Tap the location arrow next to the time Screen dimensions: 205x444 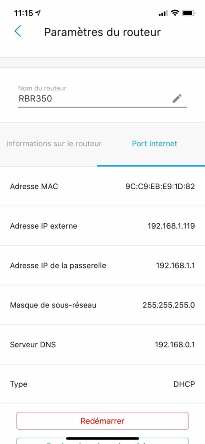point(38,13)
